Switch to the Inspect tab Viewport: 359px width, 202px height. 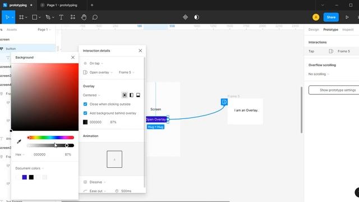pyautogui.click(x=348, y=30)
